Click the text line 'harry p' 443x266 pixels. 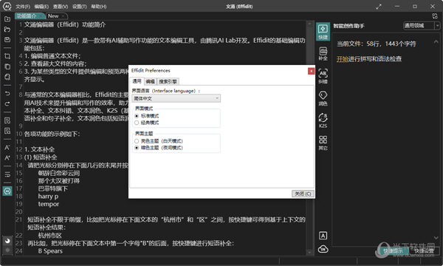[x=48, y=197]
